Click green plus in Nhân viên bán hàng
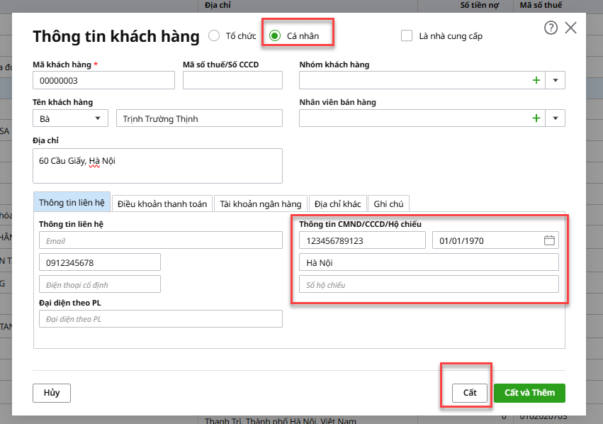Screen dimensions: 603x424 [x=536, y=118]
